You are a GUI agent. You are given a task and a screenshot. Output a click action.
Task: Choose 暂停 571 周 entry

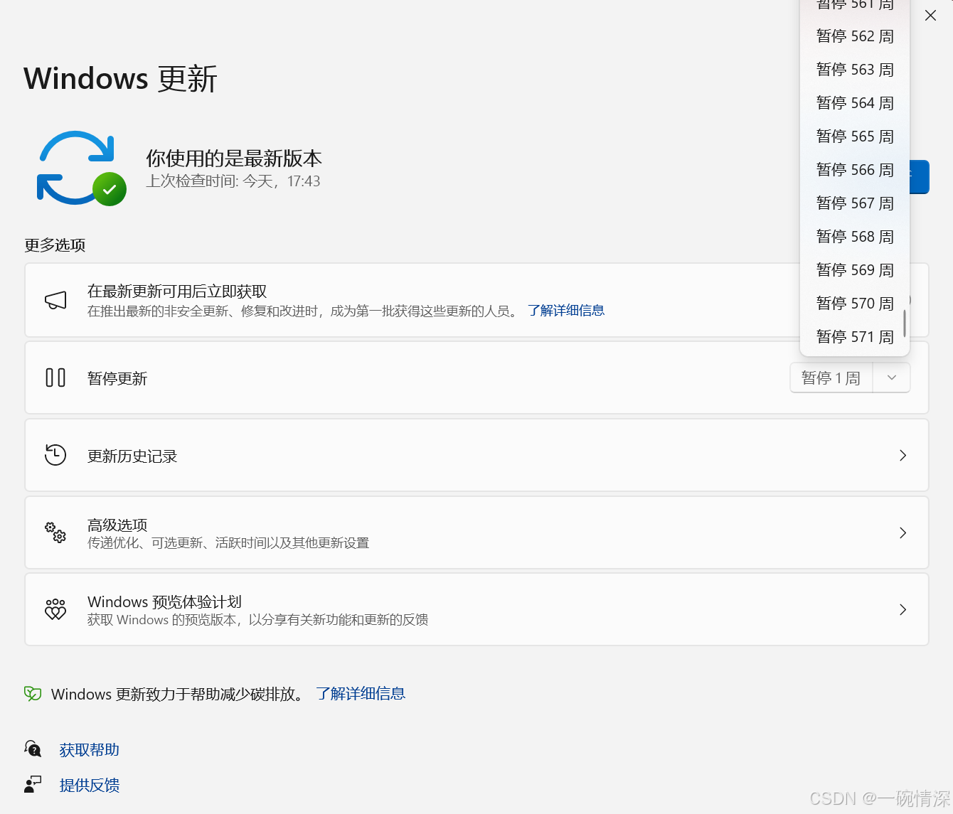[x=855, y=337]
